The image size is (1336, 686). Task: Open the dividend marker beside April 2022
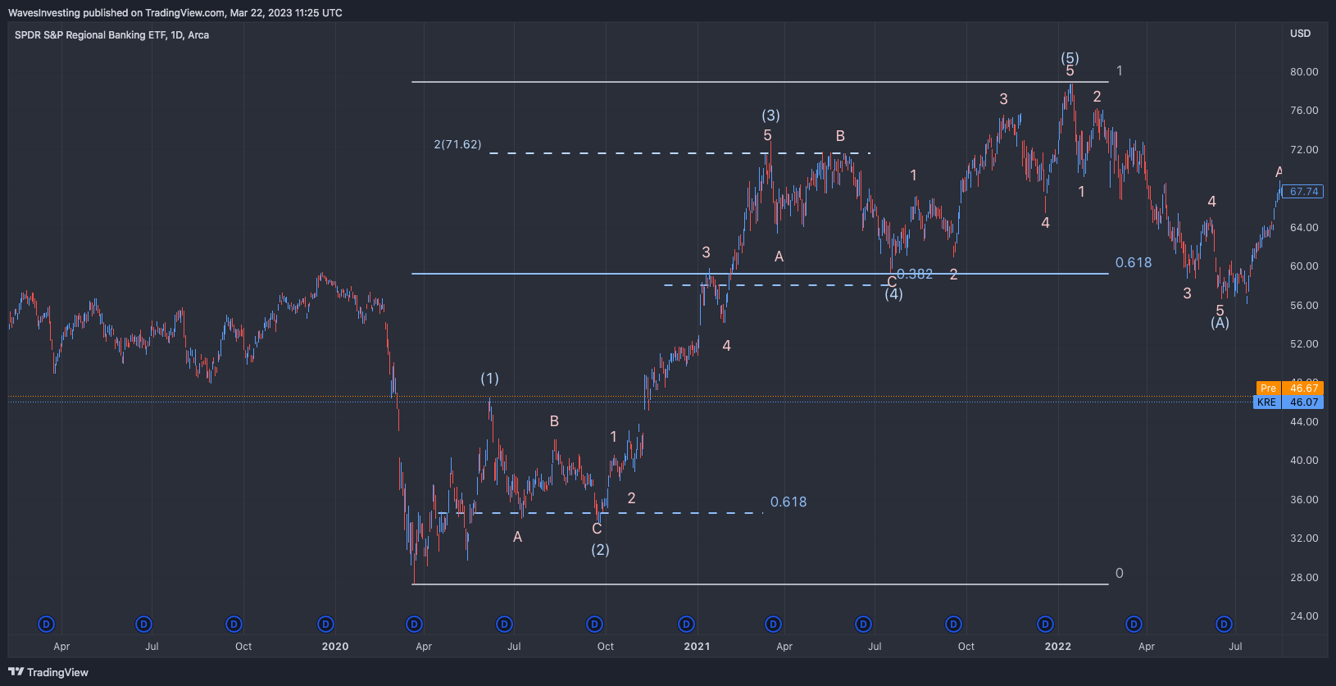click(1134, 625)
